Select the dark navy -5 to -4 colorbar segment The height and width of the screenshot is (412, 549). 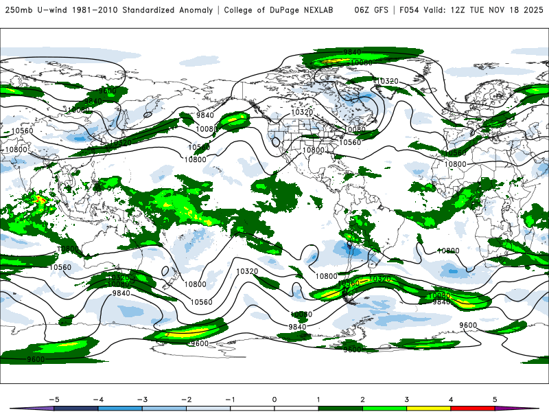[76, 409]
